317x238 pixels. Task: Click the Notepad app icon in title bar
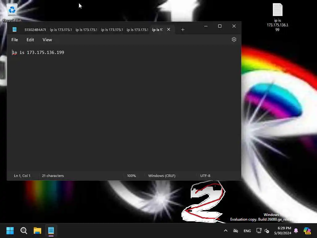click(15, 29)
